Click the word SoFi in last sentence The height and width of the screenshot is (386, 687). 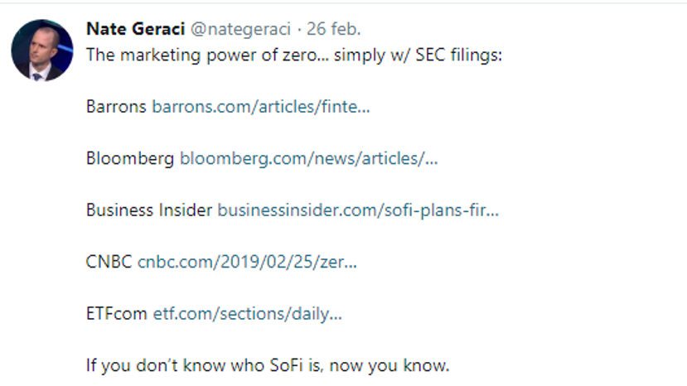286,365
